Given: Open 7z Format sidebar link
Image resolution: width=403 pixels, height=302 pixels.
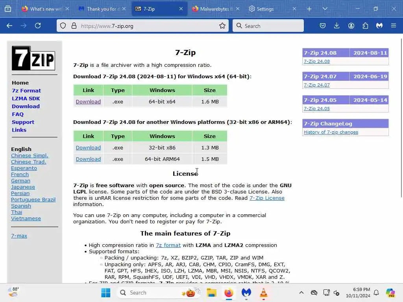Looking at the screenshot, I should point(26,91).
